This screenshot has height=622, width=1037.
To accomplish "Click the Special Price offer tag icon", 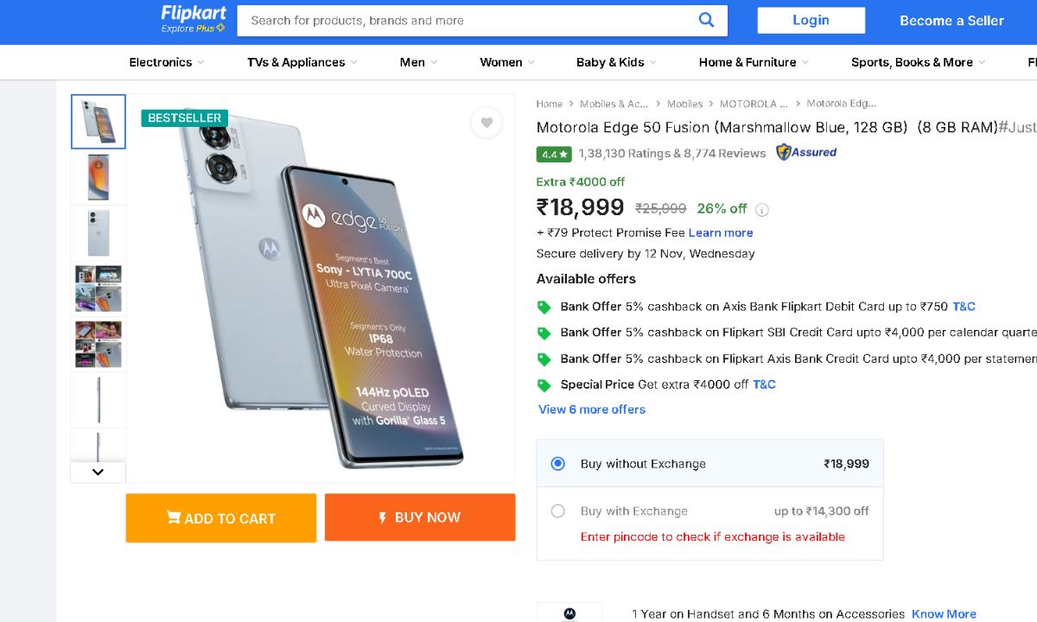I will click(x=544, y=385).
